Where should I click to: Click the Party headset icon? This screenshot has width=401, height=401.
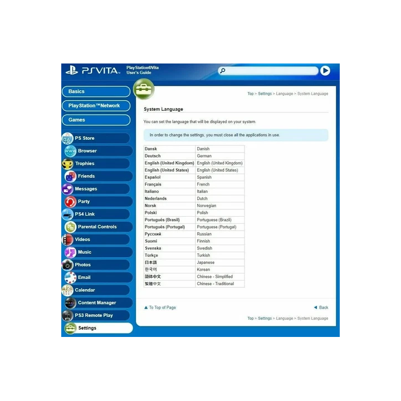point(70,202)
